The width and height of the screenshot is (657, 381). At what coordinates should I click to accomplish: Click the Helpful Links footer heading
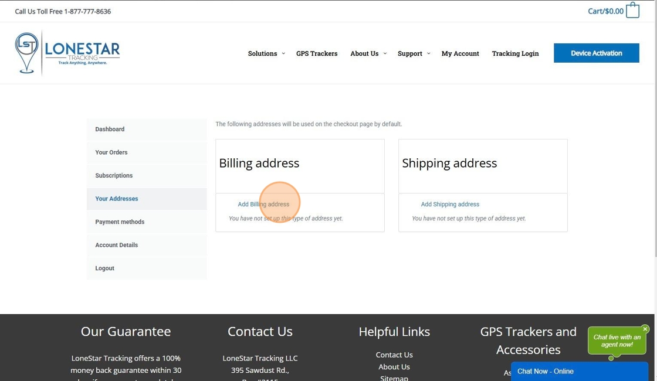(x=394, y=332)
